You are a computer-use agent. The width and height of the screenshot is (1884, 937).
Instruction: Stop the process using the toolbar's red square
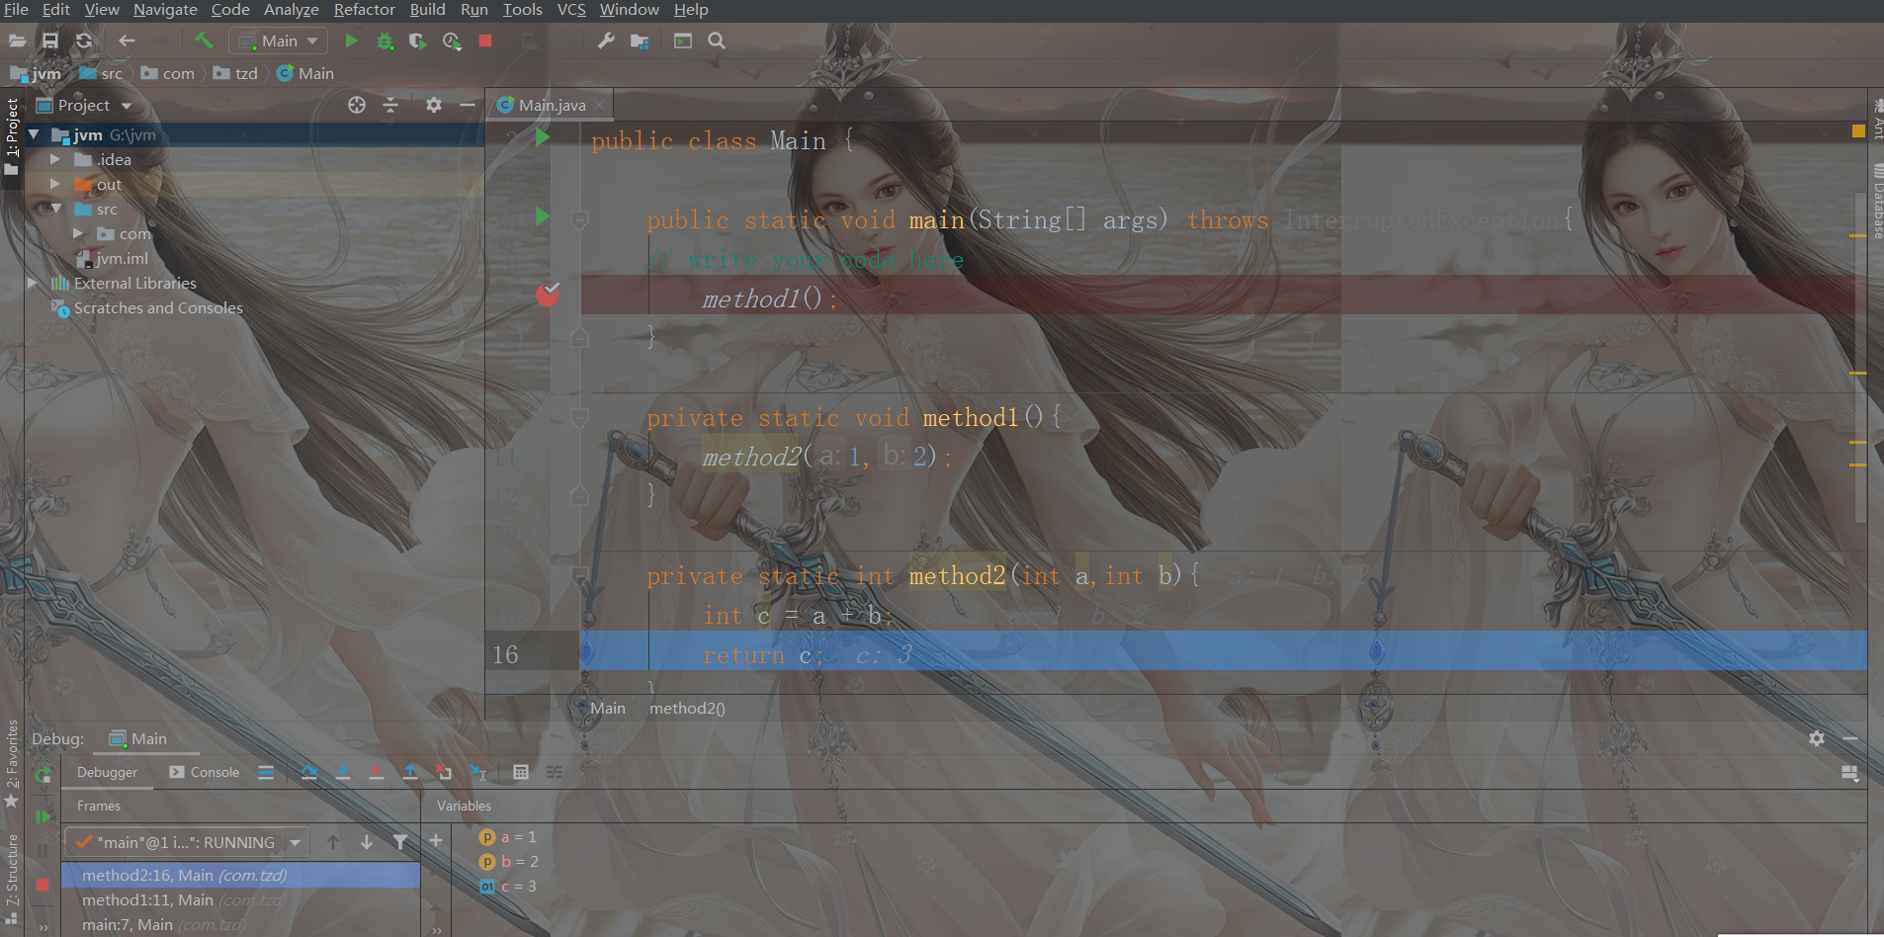[x=485, y=41]
